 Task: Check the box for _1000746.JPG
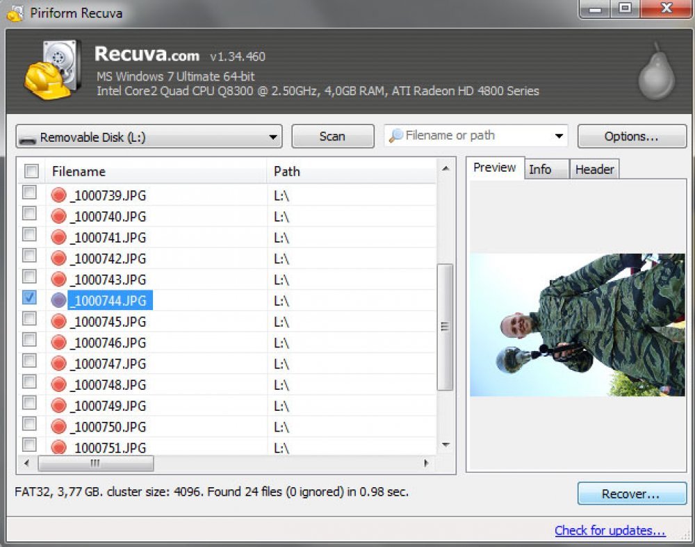(x=29, y=340)
